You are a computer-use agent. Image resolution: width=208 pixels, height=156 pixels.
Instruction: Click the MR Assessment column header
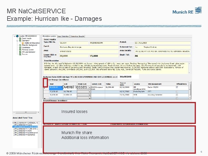161,84
